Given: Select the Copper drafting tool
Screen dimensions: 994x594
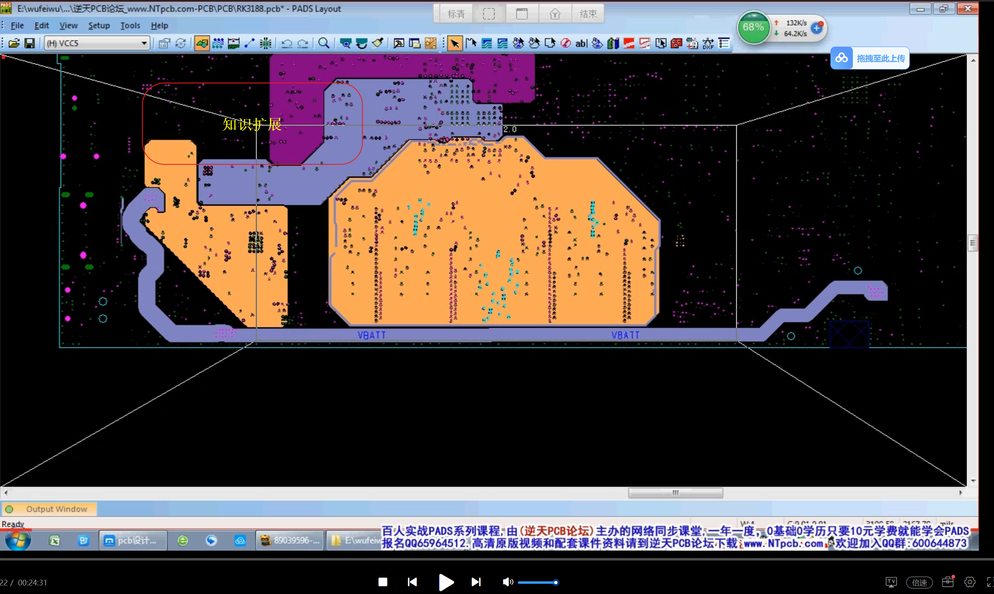Looking at the screenshot, I should point(487,43).
